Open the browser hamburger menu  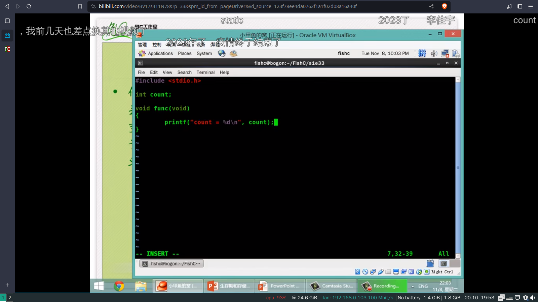coord(531,6)
